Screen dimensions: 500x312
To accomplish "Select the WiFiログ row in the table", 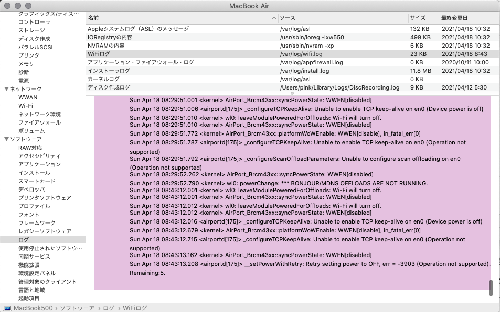I will pos(293,54).
